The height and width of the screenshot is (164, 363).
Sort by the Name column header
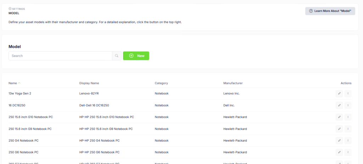tap(13, 83)
